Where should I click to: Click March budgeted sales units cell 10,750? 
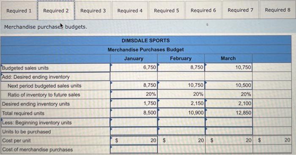228,68
